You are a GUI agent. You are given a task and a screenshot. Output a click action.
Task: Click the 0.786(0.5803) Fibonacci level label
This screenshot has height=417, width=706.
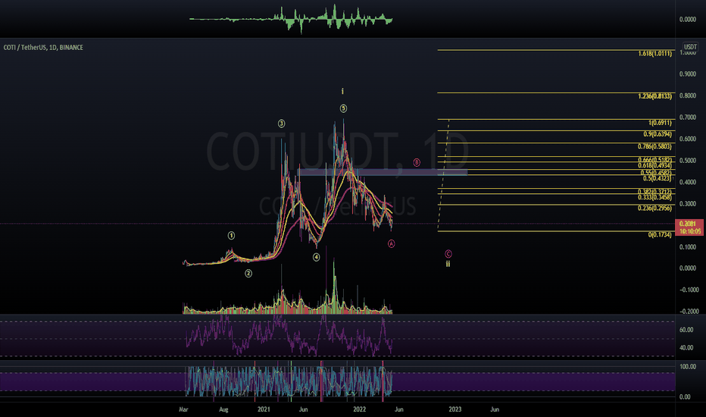point(654,146)
